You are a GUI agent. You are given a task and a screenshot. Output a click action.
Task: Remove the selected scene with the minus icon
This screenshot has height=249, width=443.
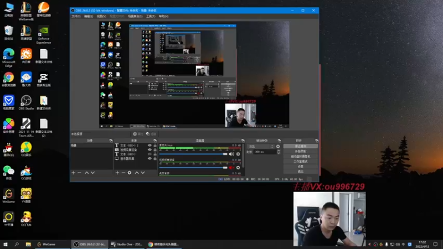point(79,173)
